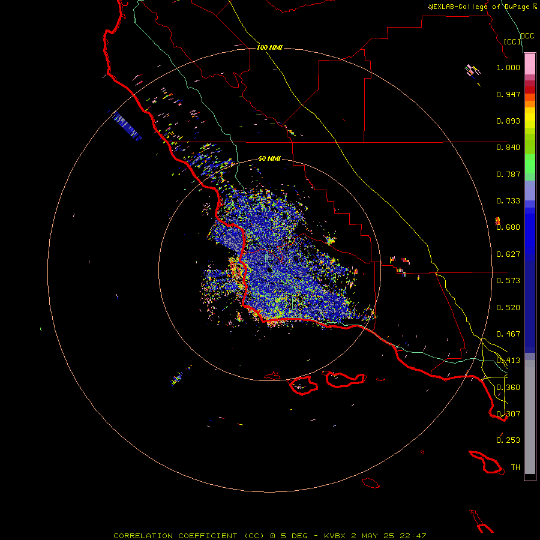The image size is (540, 540).
Task: Click the 0.627 scale value
Action: (508, 254)
